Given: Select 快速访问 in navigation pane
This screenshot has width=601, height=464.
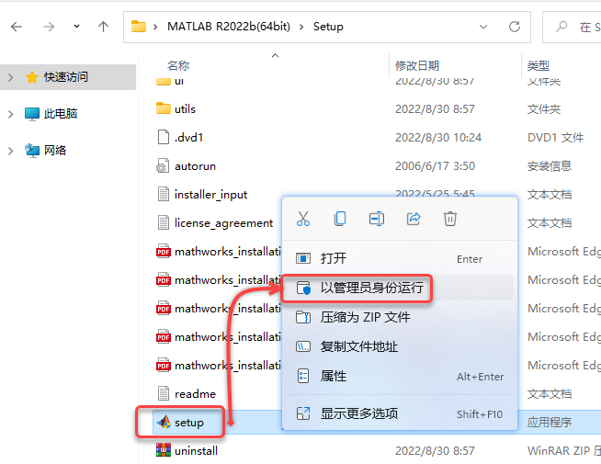Looking at the screenshot, I should (x=66, y=77).
